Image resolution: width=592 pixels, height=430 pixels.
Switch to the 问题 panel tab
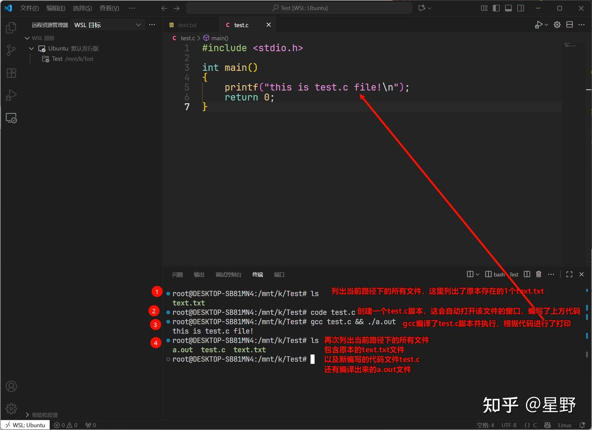pyautogui.click(x=178, y=274)
